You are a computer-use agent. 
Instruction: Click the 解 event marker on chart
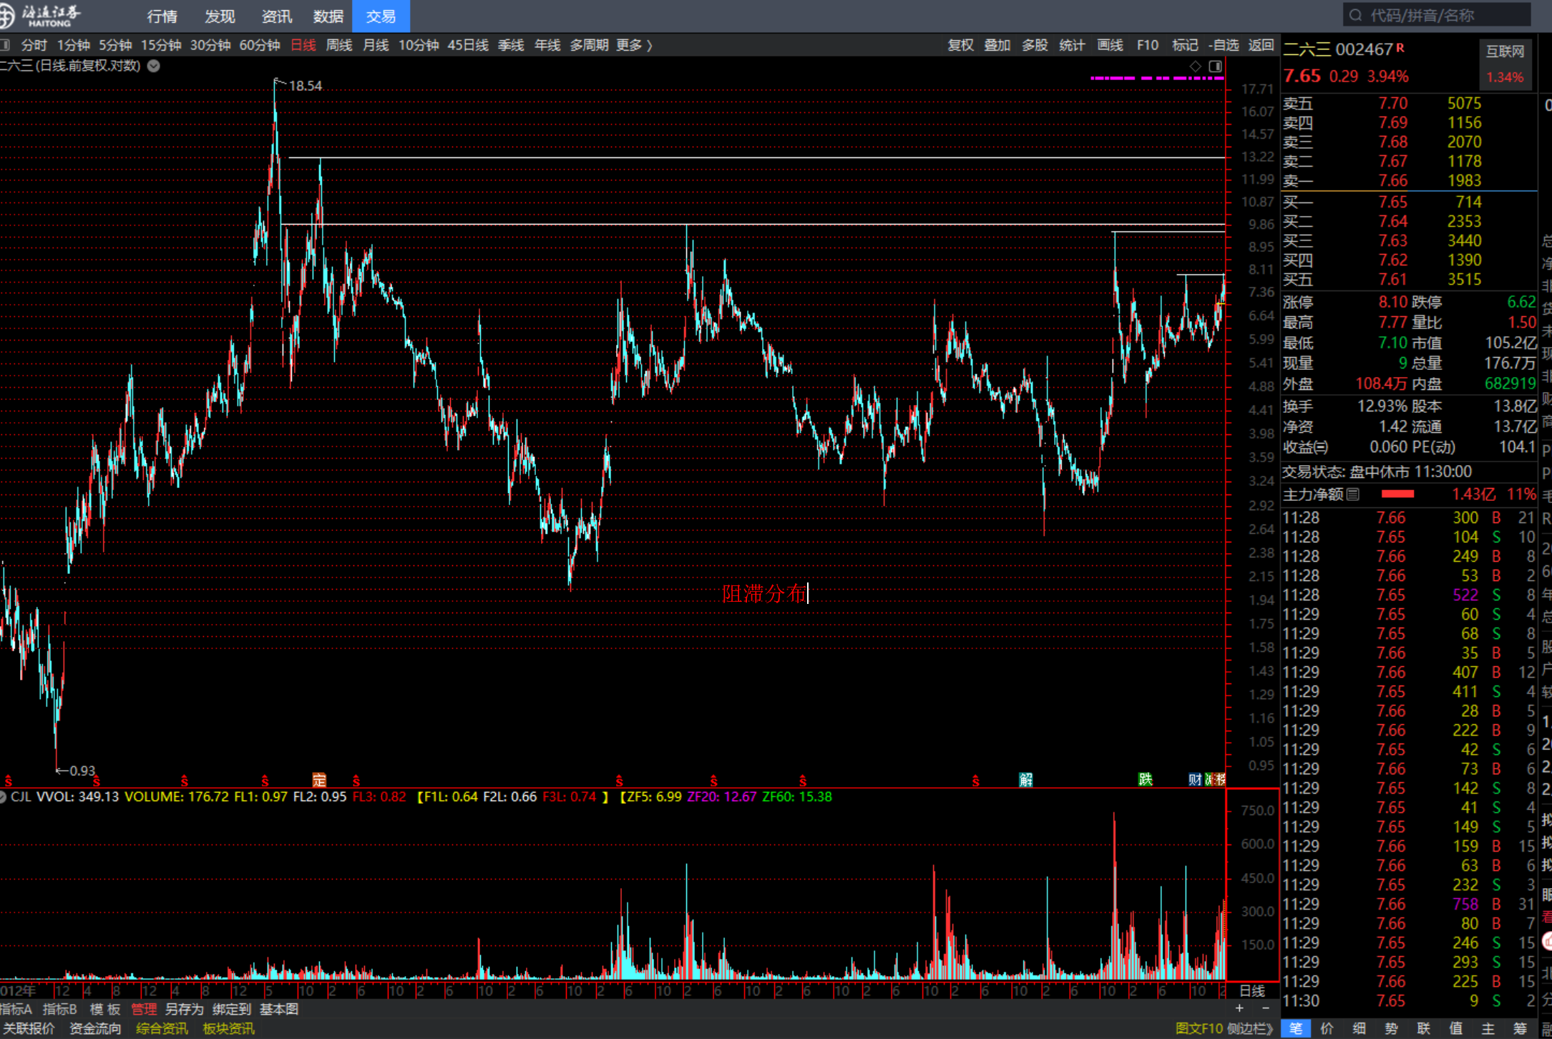click(x=1026, y=779)
